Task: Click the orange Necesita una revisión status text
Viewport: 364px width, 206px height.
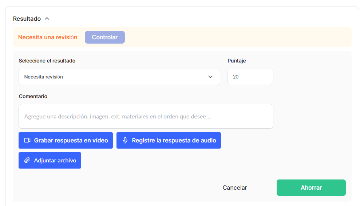Action: click(48, 37)
